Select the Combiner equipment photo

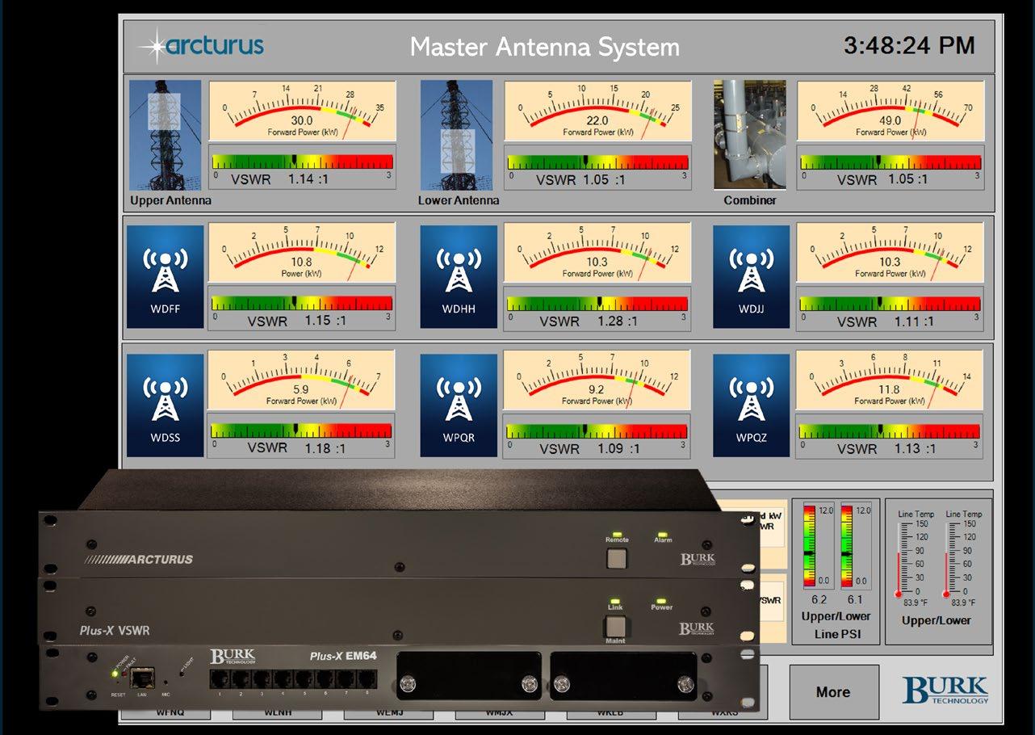(750, 135)
